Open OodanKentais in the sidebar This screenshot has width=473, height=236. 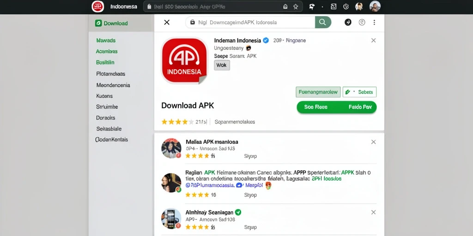click(x=112, y=140)
